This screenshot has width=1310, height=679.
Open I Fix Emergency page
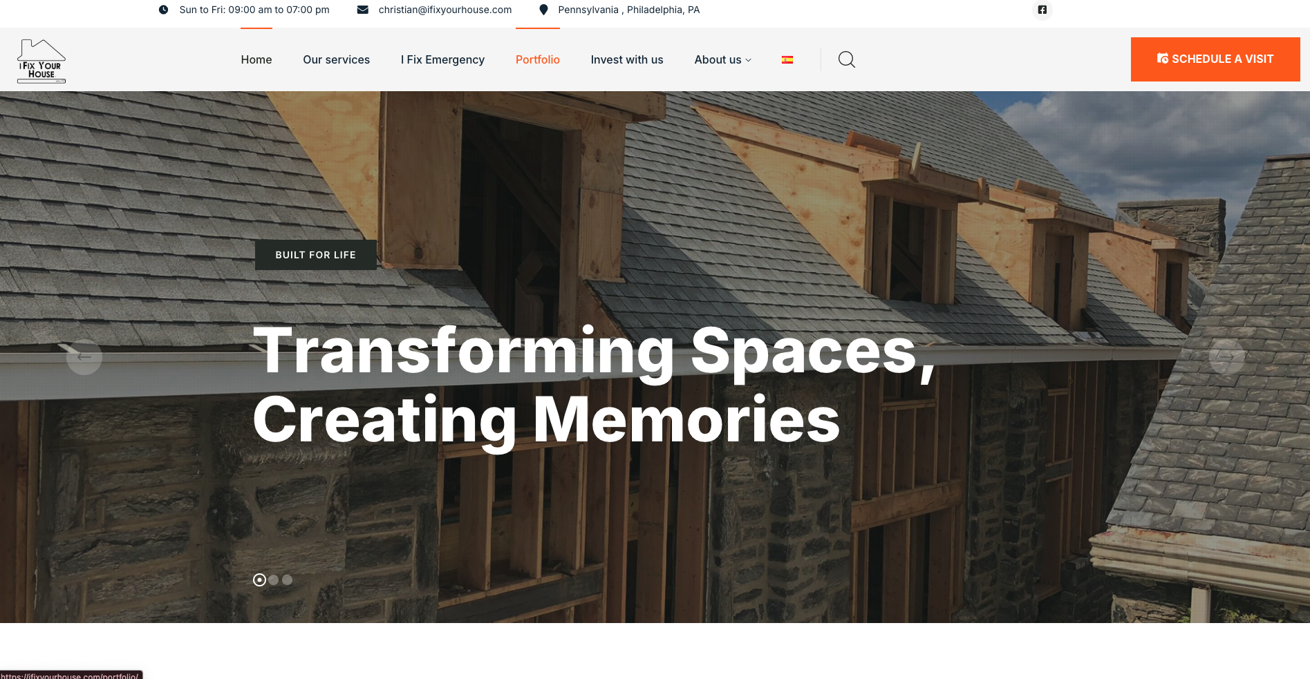point(442,60)
